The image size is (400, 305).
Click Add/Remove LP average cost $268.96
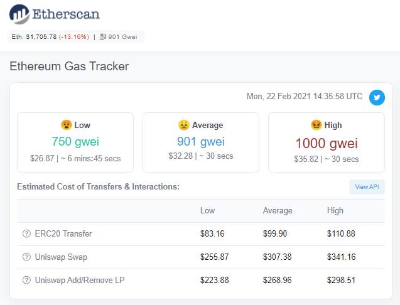278,280
